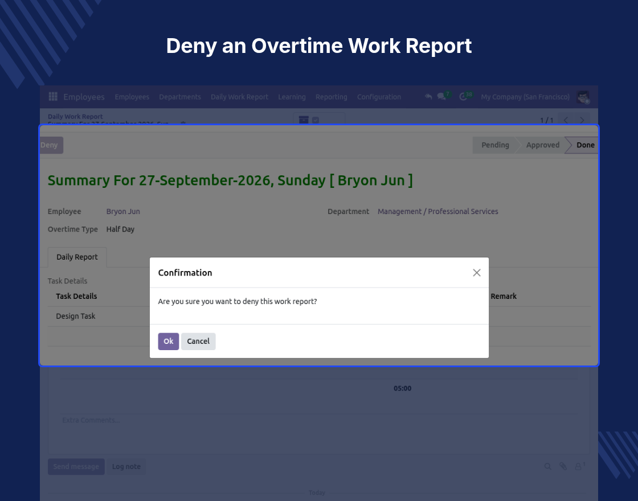638x501 pixels.
Task: Go to next record arrow
Action: (x=582, y=120)
